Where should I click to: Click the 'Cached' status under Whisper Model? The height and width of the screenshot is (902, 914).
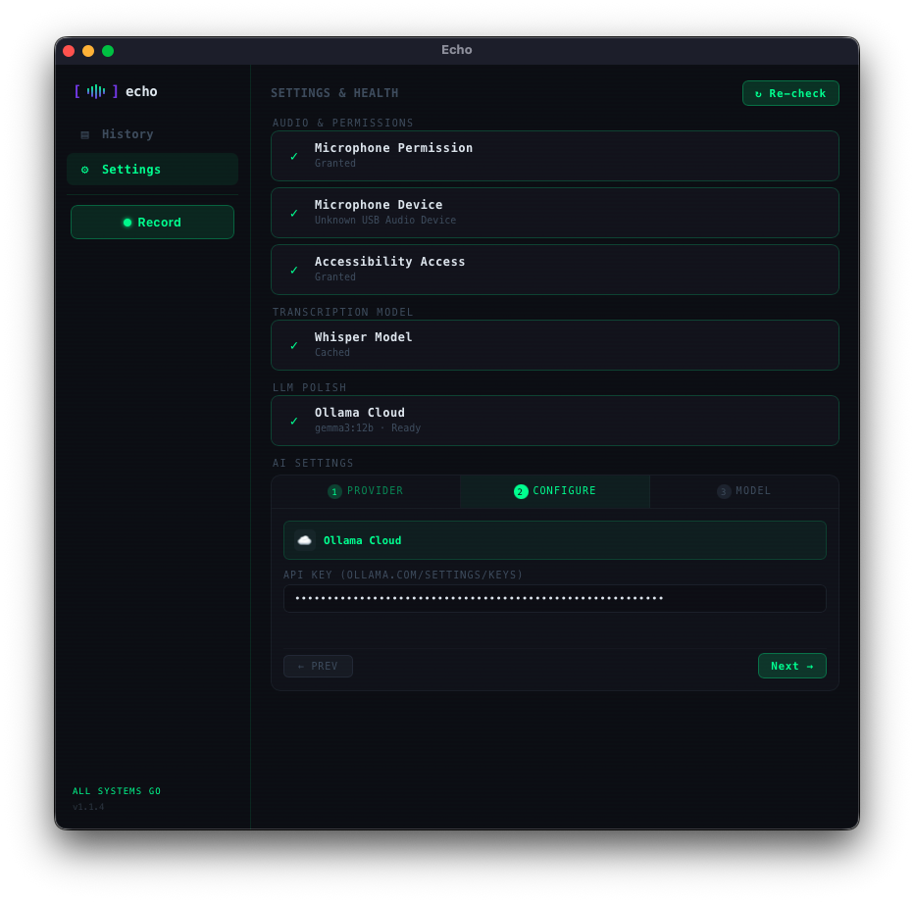pyautogui.click(x=332, y=353)
